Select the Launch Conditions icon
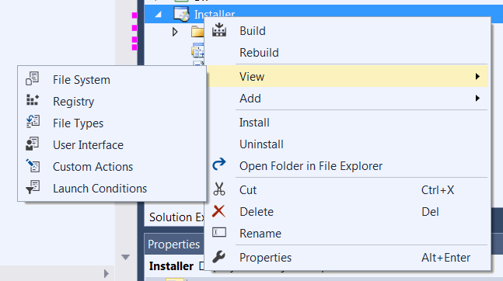Viewport: 503px width, 281px height. pos(33,187)
